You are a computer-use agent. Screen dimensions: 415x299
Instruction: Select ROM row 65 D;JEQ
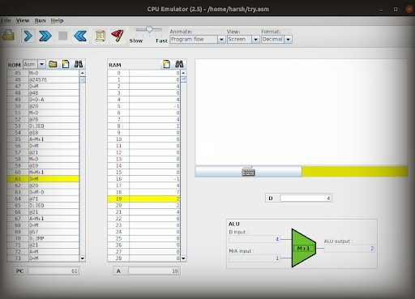43,205
